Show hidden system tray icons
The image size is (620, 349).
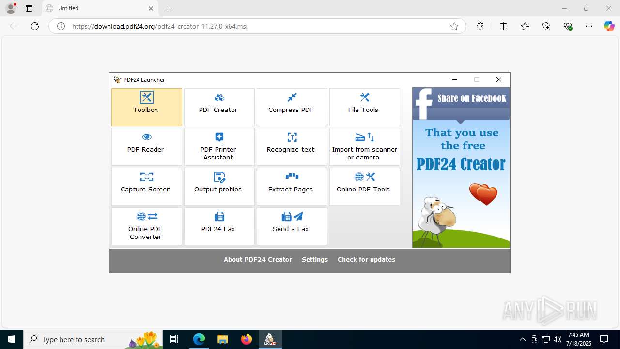pyautogui.click(x=522, y=339)
